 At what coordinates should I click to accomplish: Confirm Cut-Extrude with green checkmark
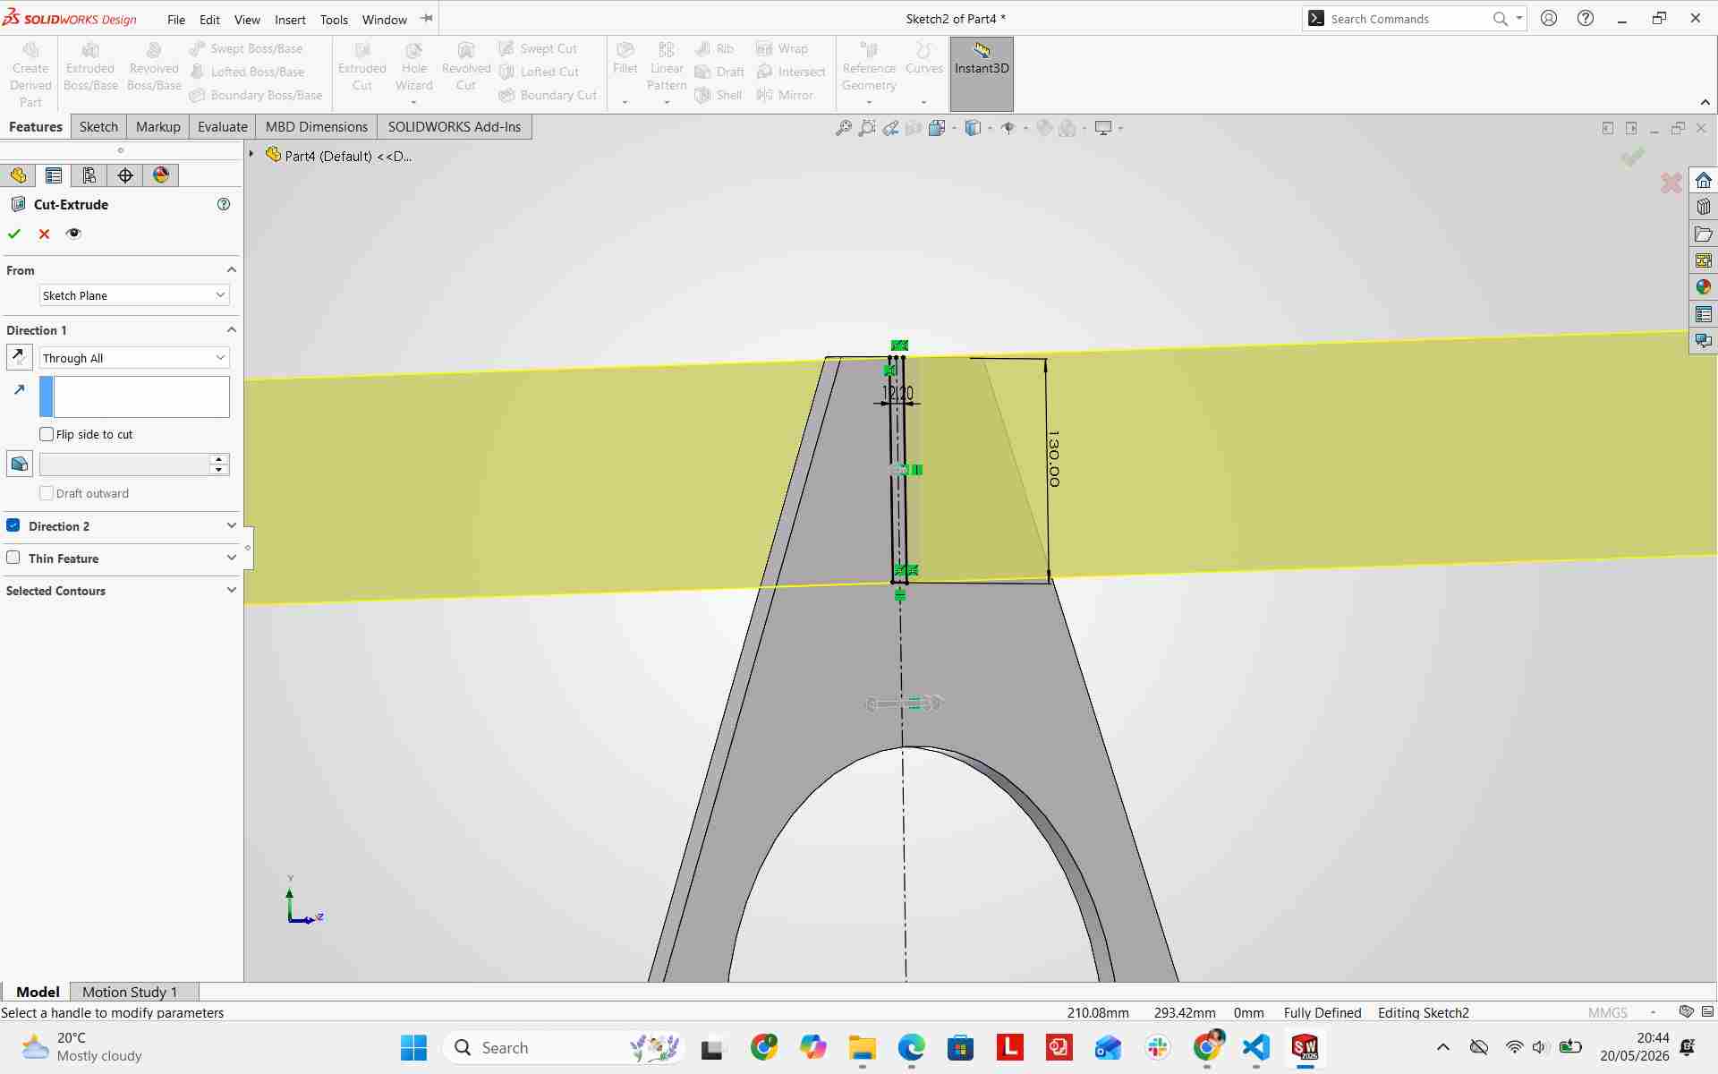click(x=13, y=234)
